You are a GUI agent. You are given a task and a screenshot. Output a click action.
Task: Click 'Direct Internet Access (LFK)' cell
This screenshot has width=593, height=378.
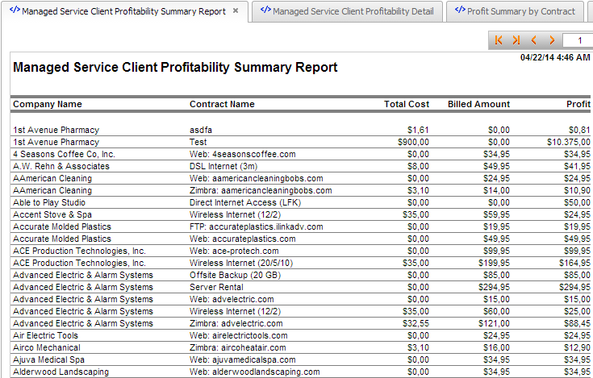tap(245, 202)
